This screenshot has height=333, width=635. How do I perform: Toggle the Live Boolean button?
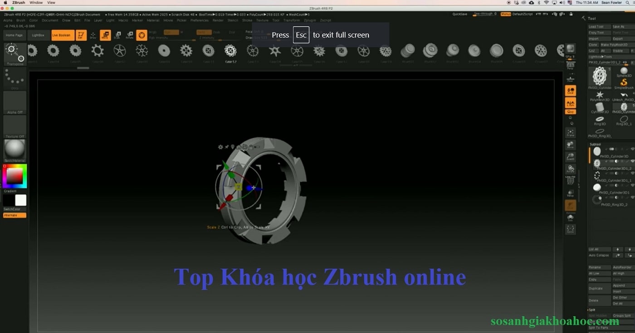click(63, 35)
